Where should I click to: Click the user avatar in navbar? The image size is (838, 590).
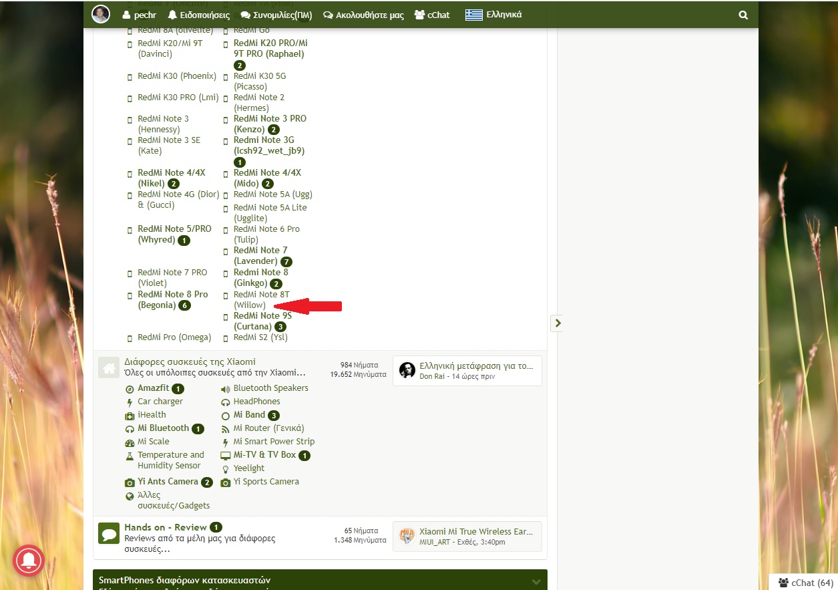[x=101, y=14]
